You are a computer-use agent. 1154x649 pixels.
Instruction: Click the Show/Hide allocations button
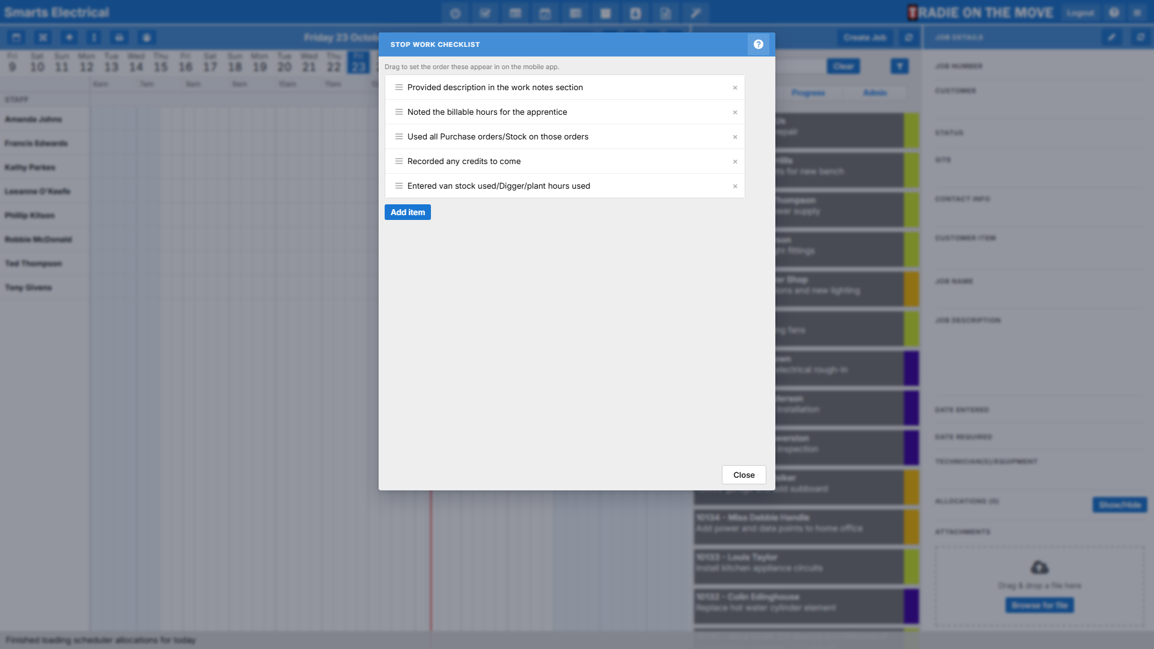[x=1120, y=505]
